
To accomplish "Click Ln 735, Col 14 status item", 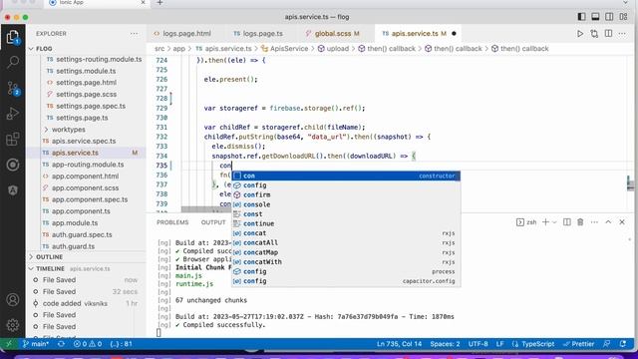I will pos(399,344).
